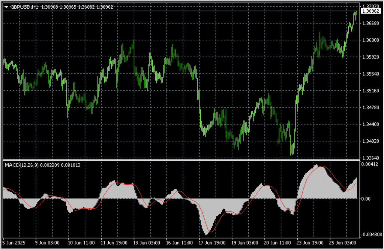Image resolution: width=384 pixels, height=249 pixels.
Task: Click the triangle icon beside GBPUSD,H1
Action: 6,7
